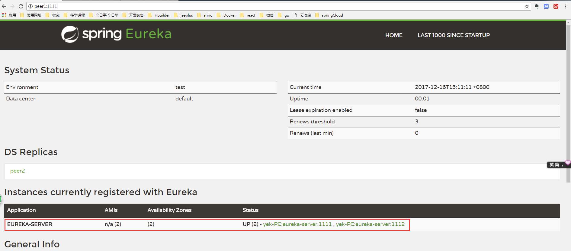Click the Application column header
Screen dimensions: 571x251
coord(21,210)
